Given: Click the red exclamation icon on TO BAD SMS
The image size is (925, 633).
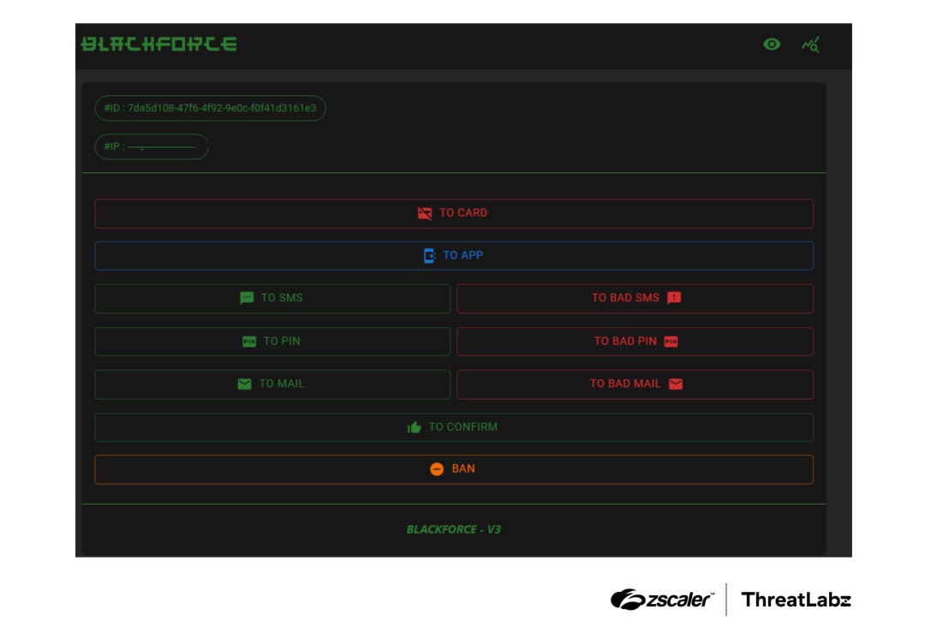Looking at the screenshot, I should [x=673, y=298].
